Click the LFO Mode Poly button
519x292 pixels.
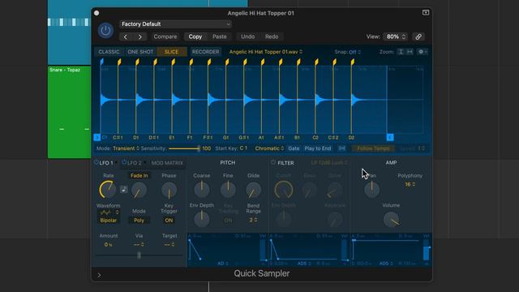[139, 221]
